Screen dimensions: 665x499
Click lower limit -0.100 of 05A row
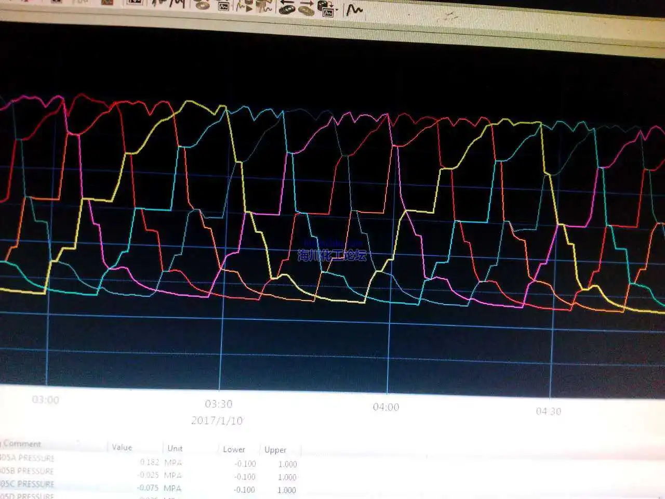point(245,464)
